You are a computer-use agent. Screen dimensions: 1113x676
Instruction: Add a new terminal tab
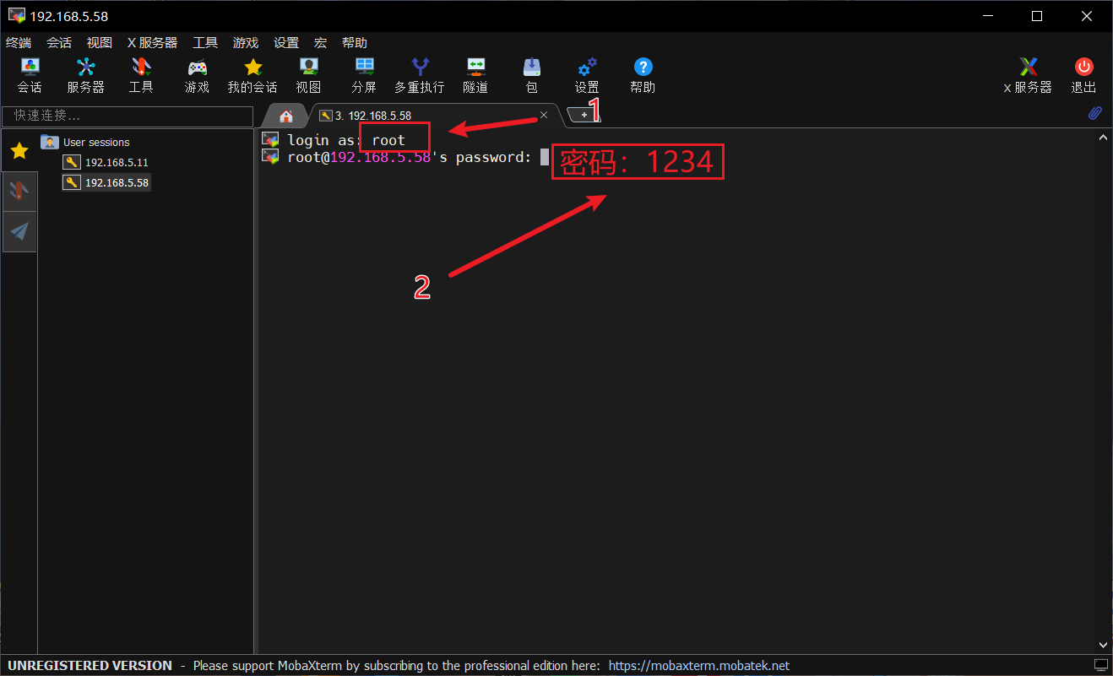(584, 115)
